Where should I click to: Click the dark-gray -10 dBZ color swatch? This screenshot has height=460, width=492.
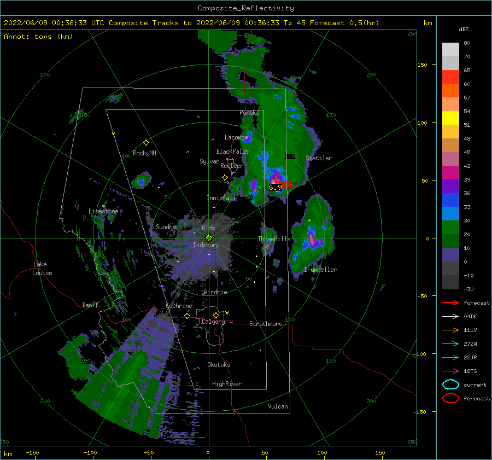click(x=450, y=282)
